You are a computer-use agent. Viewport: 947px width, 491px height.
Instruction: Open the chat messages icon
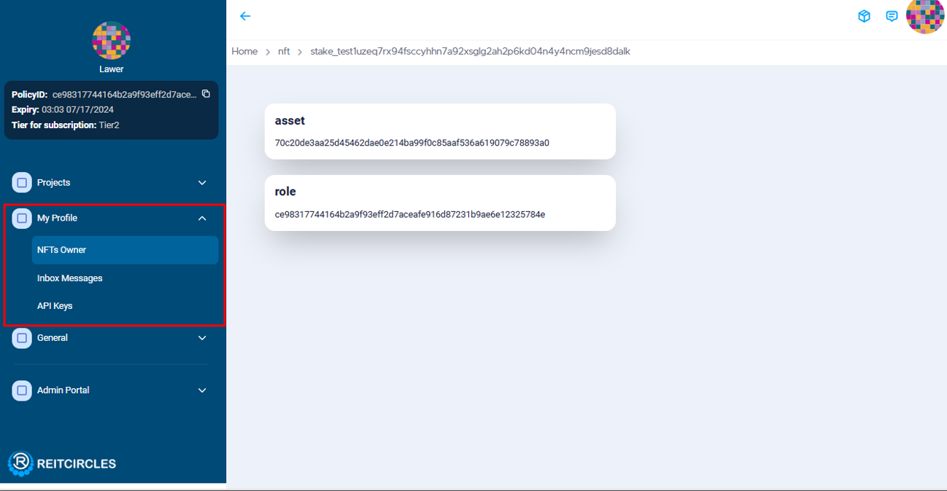coord(892,16)
